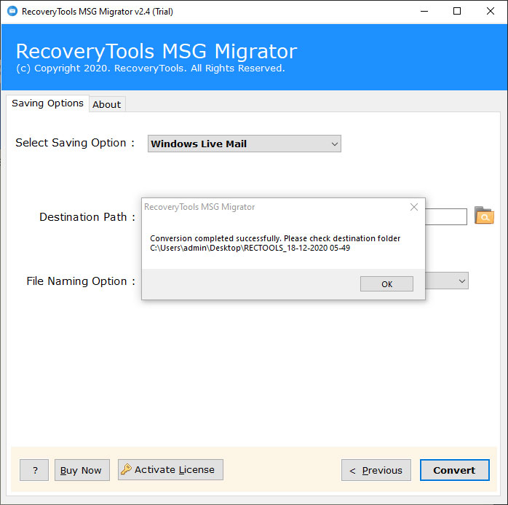Browse destination folder with the folder icon
This screenshot has height=505, width=508.
point(484,216)
